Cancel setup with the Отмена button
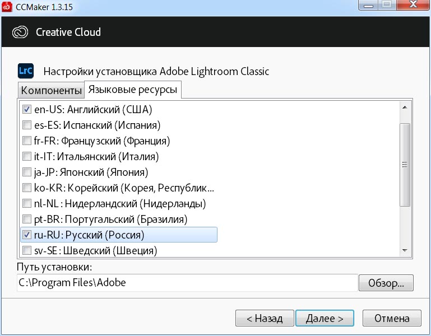431x336 pixels. click(392, 318)
